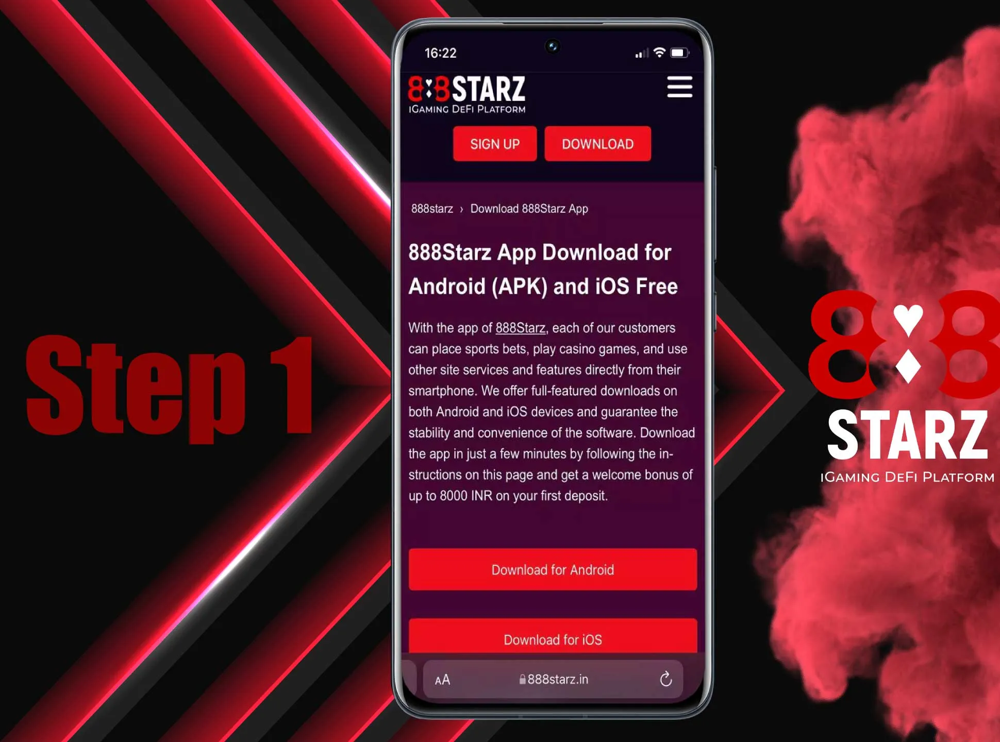Click the battery status icon
1000x742 pixels.
click(x=679, y=52)
